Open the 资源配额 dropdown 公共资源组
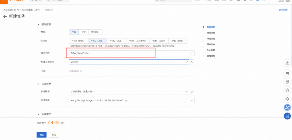 click(x=129, y=91)
